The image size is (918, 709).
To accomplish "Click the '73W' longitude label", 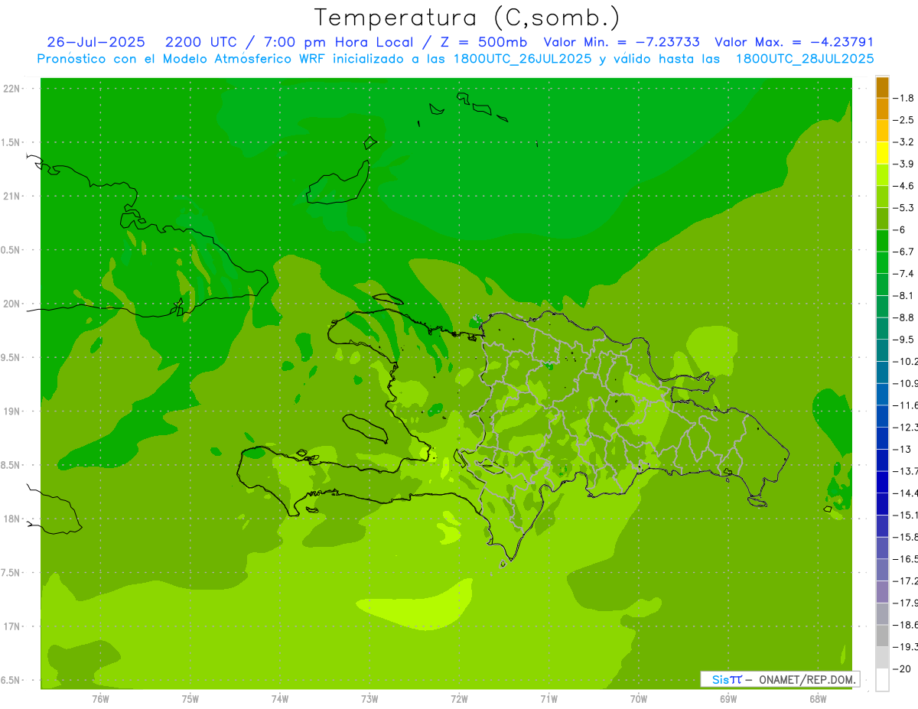I will click(x=369, y=699).
